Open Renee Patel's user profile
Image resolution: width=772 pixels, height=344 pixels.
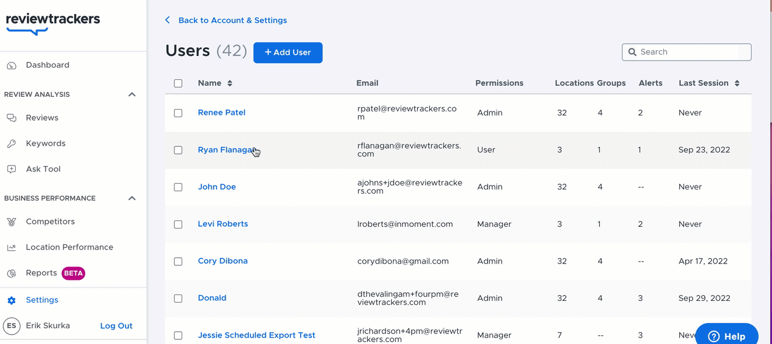point(221,113)
